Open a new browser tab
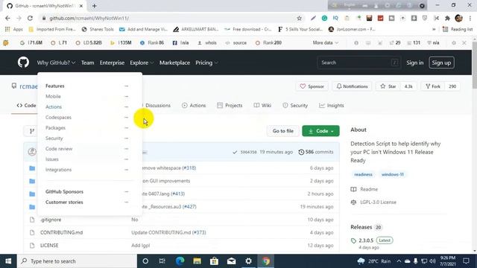Image resolution: width=477 pixels, height=268 pixels. pos(95,6)
